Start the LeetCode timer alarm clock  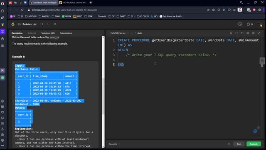tap(240, 24)
